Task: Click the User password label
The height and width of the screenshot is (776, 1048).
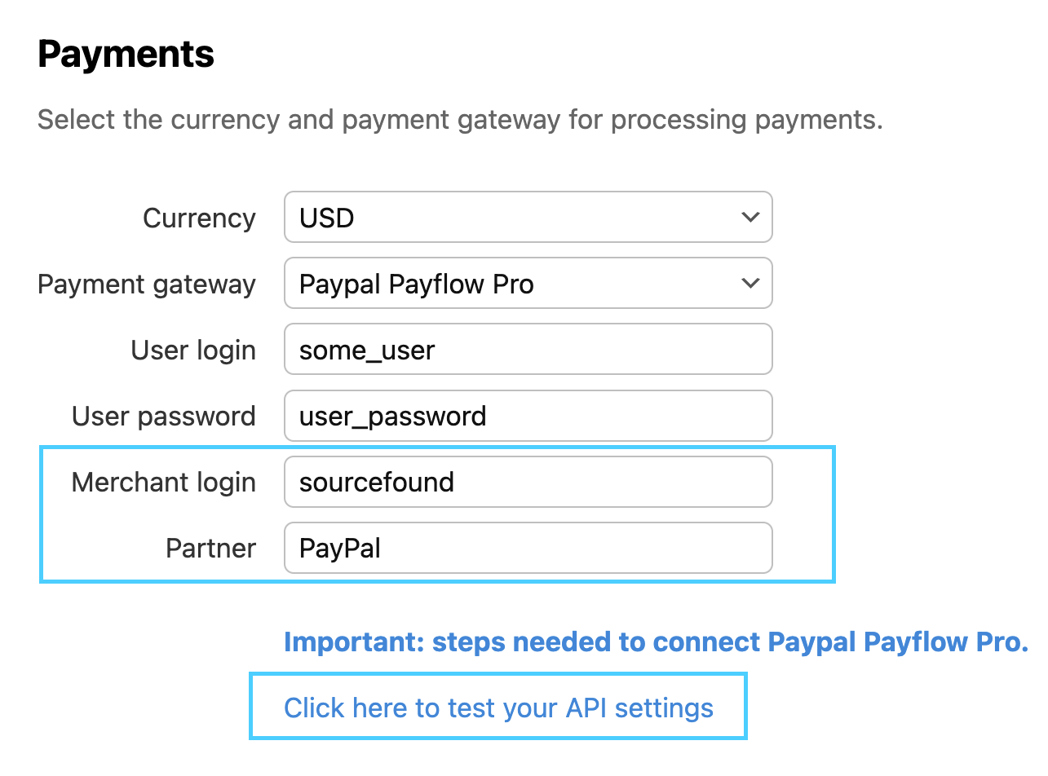Action: click(163, 417)
